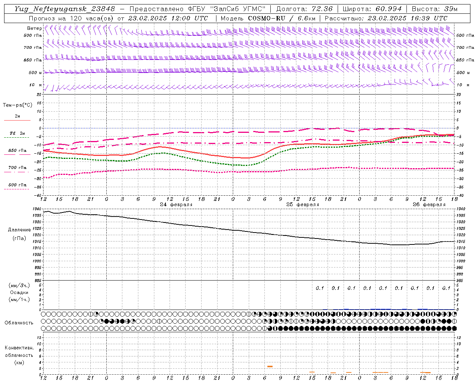Click the "Облачность" cloud cover label

coord(19,323)
